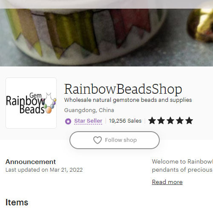Open the Star Seller link
The image size is (213, 213).
coord(88,121)
